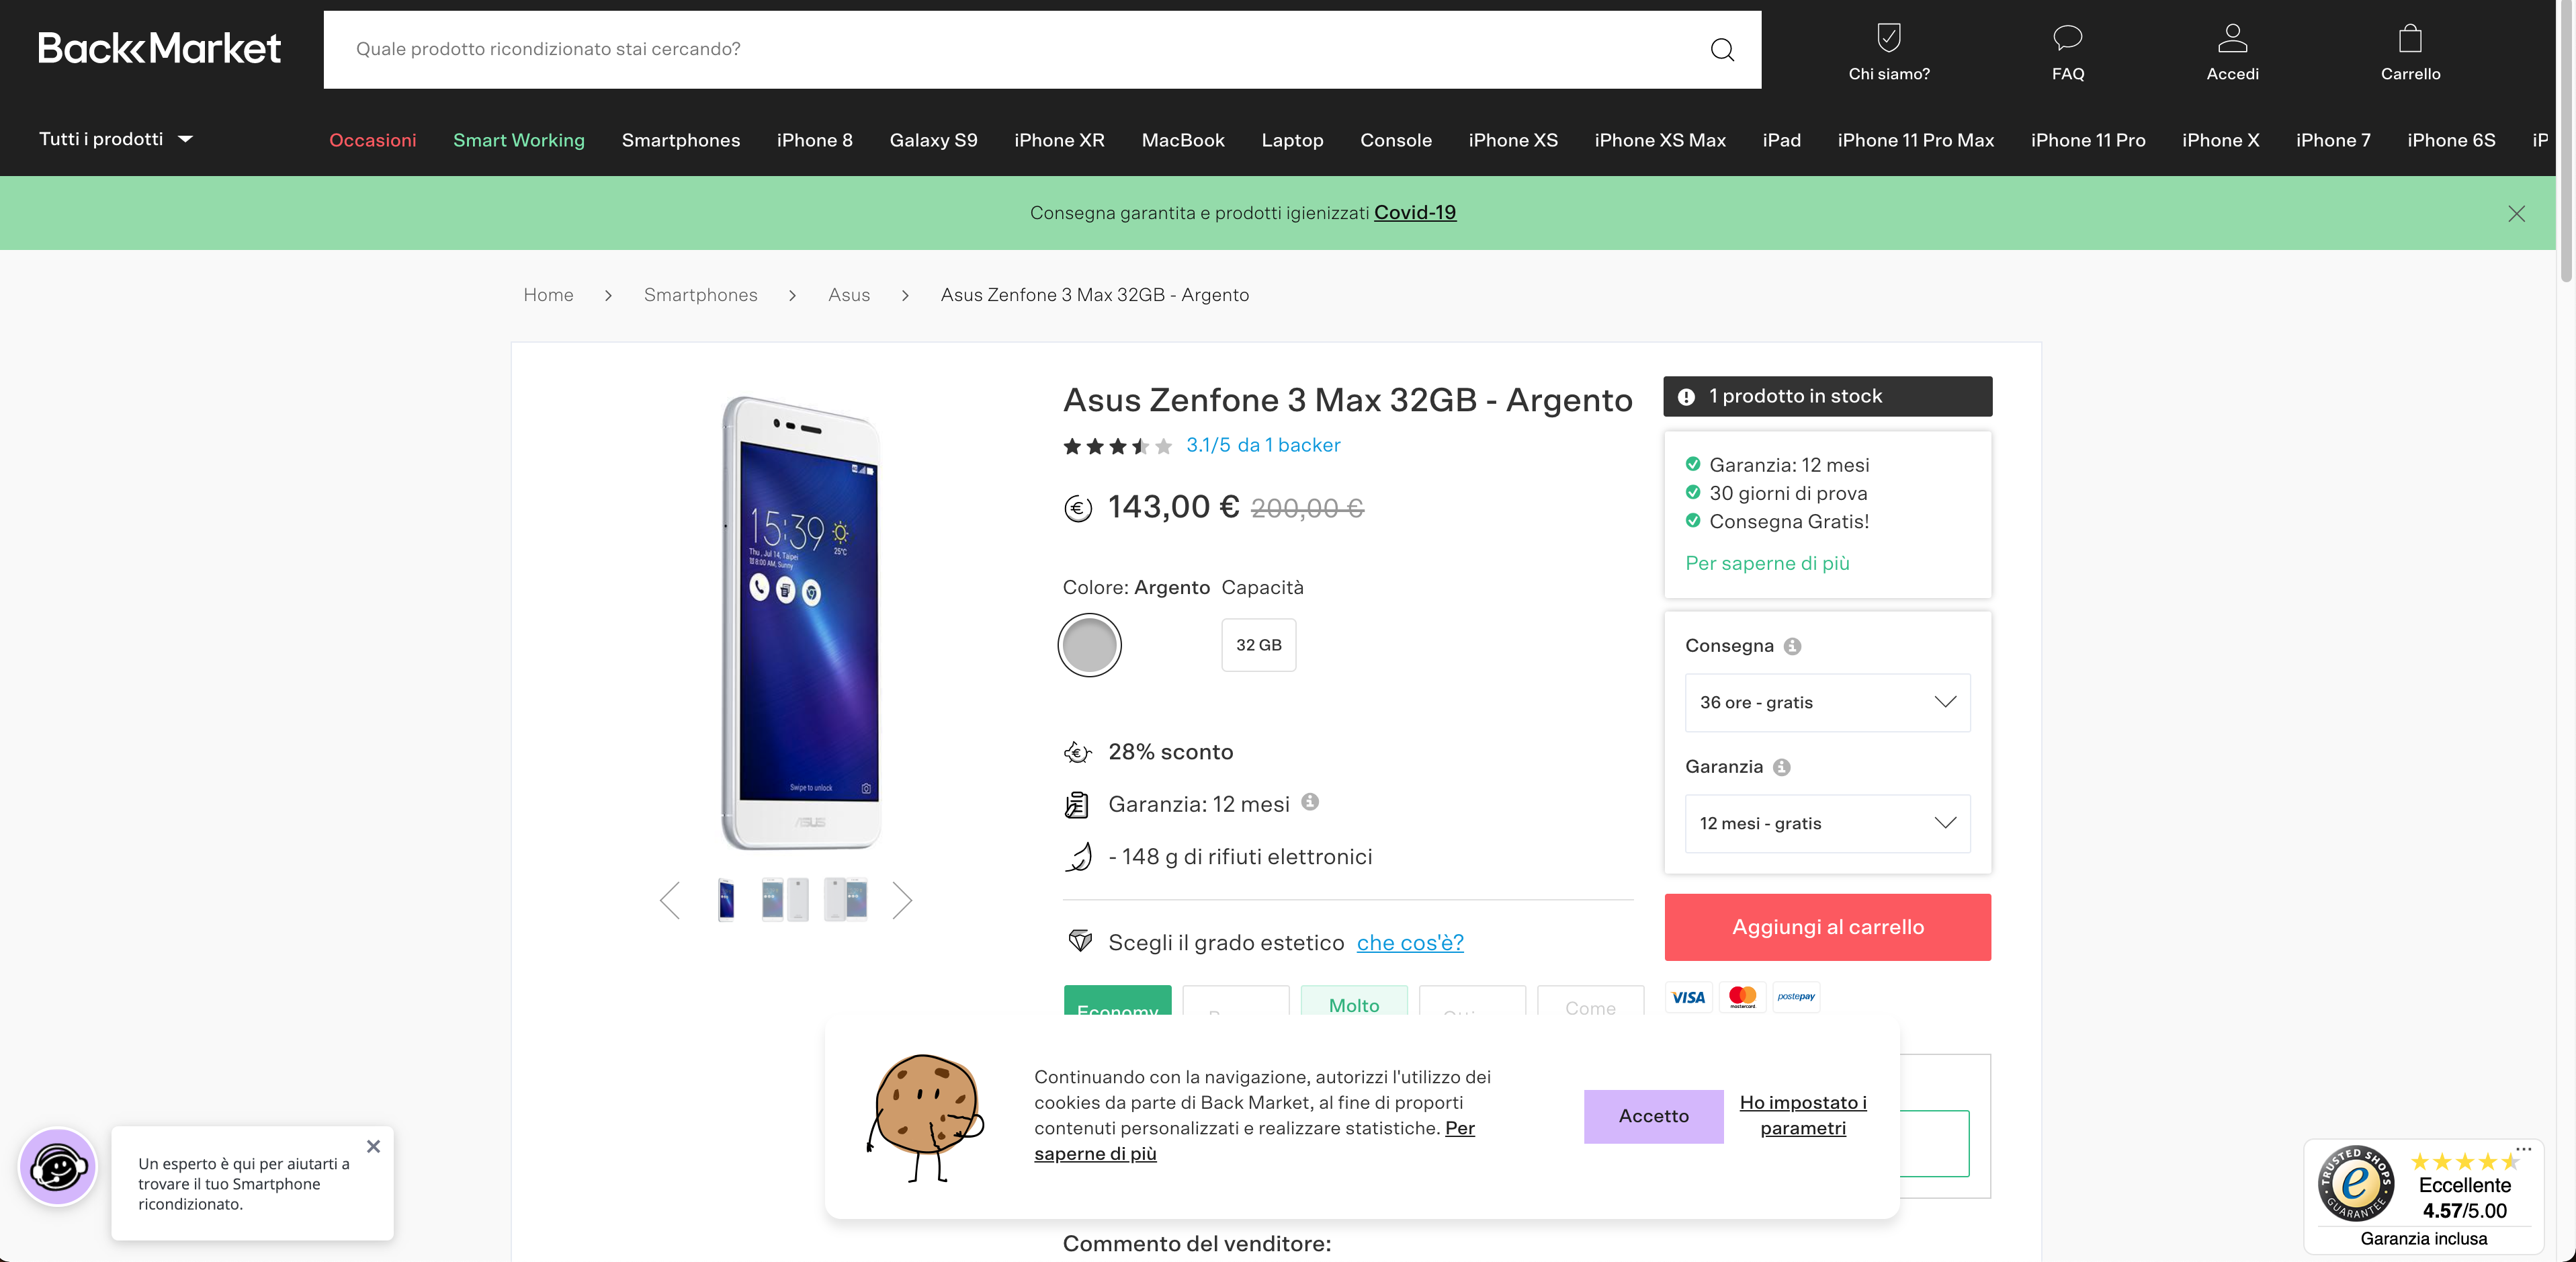Image resolution: width=2576 pixels, height=1262 pixels.
Task: Open the Tutti i prodotti menu
Action: tap(115, 139)
